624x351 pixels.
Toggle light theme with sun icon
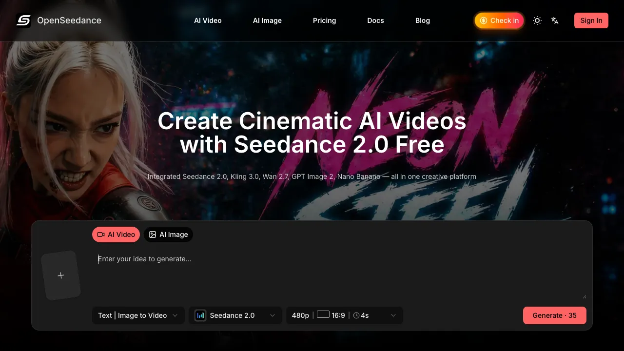[537, 20]
